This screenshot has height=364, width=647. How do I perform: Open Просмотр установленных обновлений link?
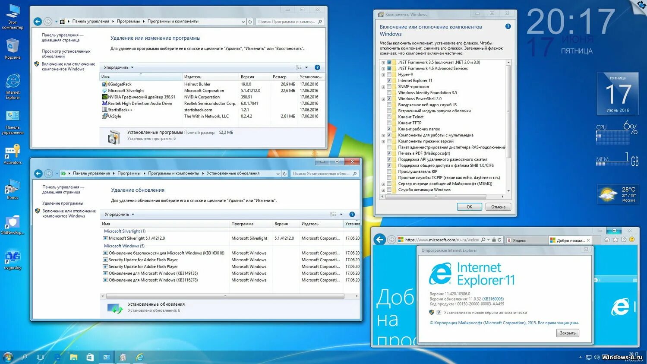(x=66, y=54)
